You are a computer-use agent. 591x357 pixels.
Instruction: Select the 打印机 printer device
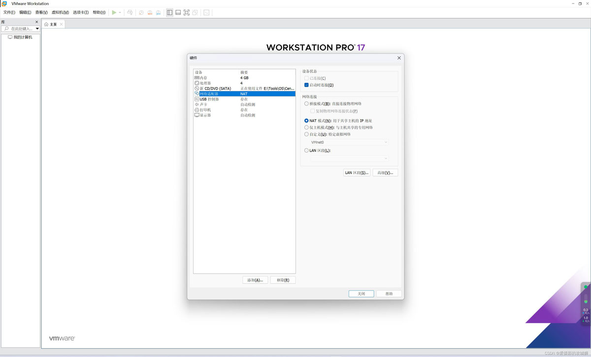pos(205,110)
